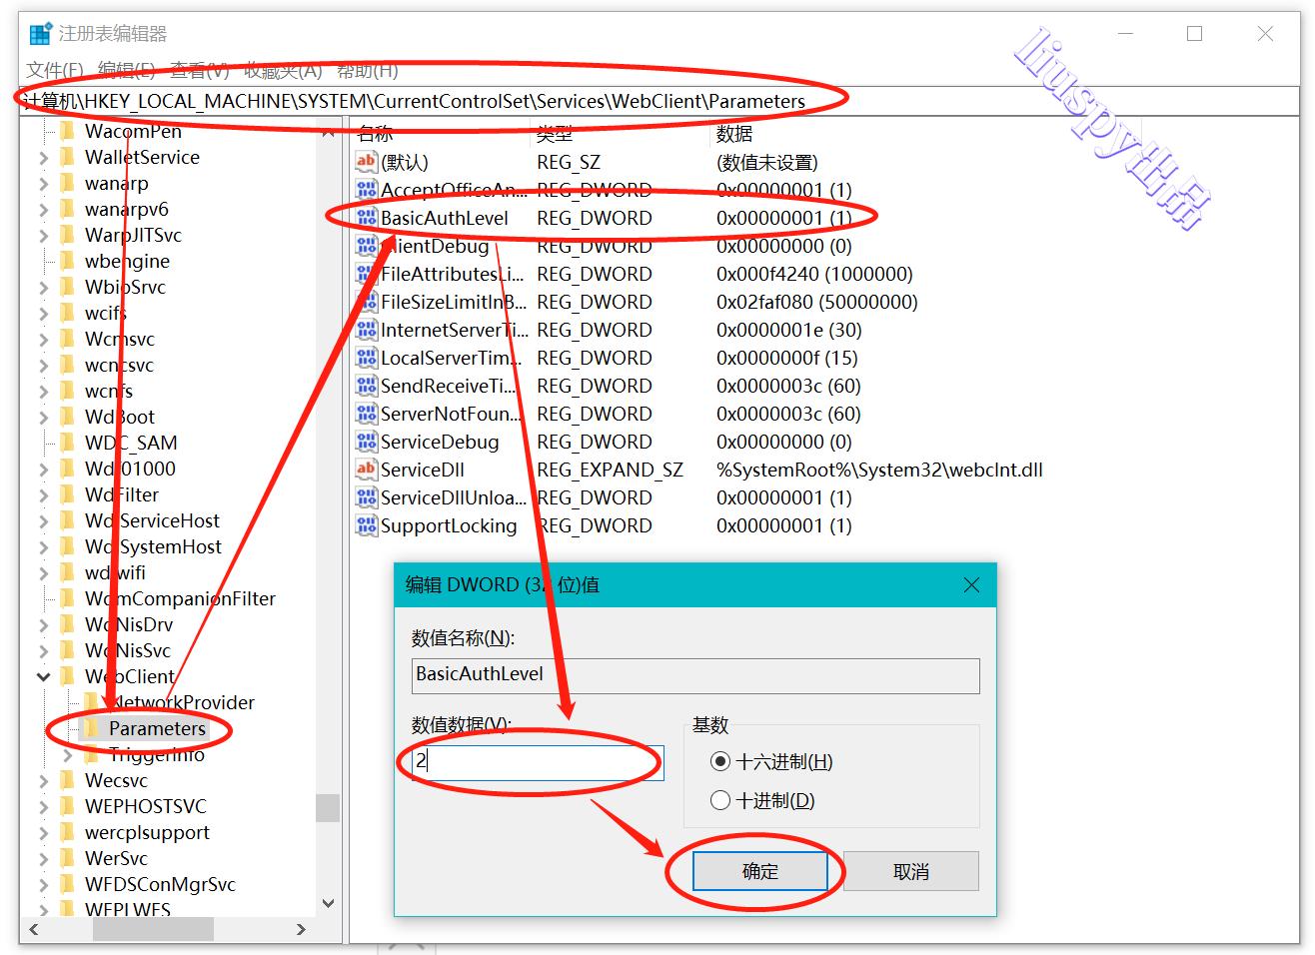Click the ab icon beside (默认)
Screen dimensions: 1315x955
366,161
